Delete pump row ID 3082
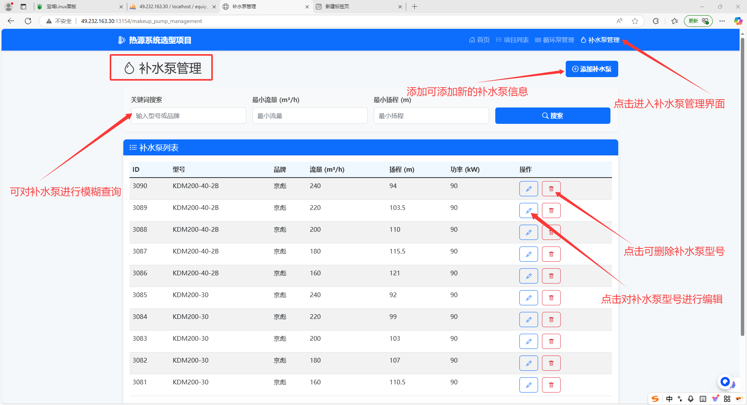The width and height of the screenshot is (747, 405). [551, 363]
